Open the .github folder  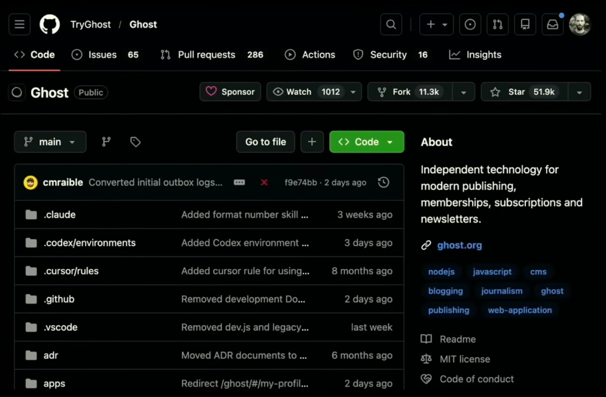(x=59, y=299)
